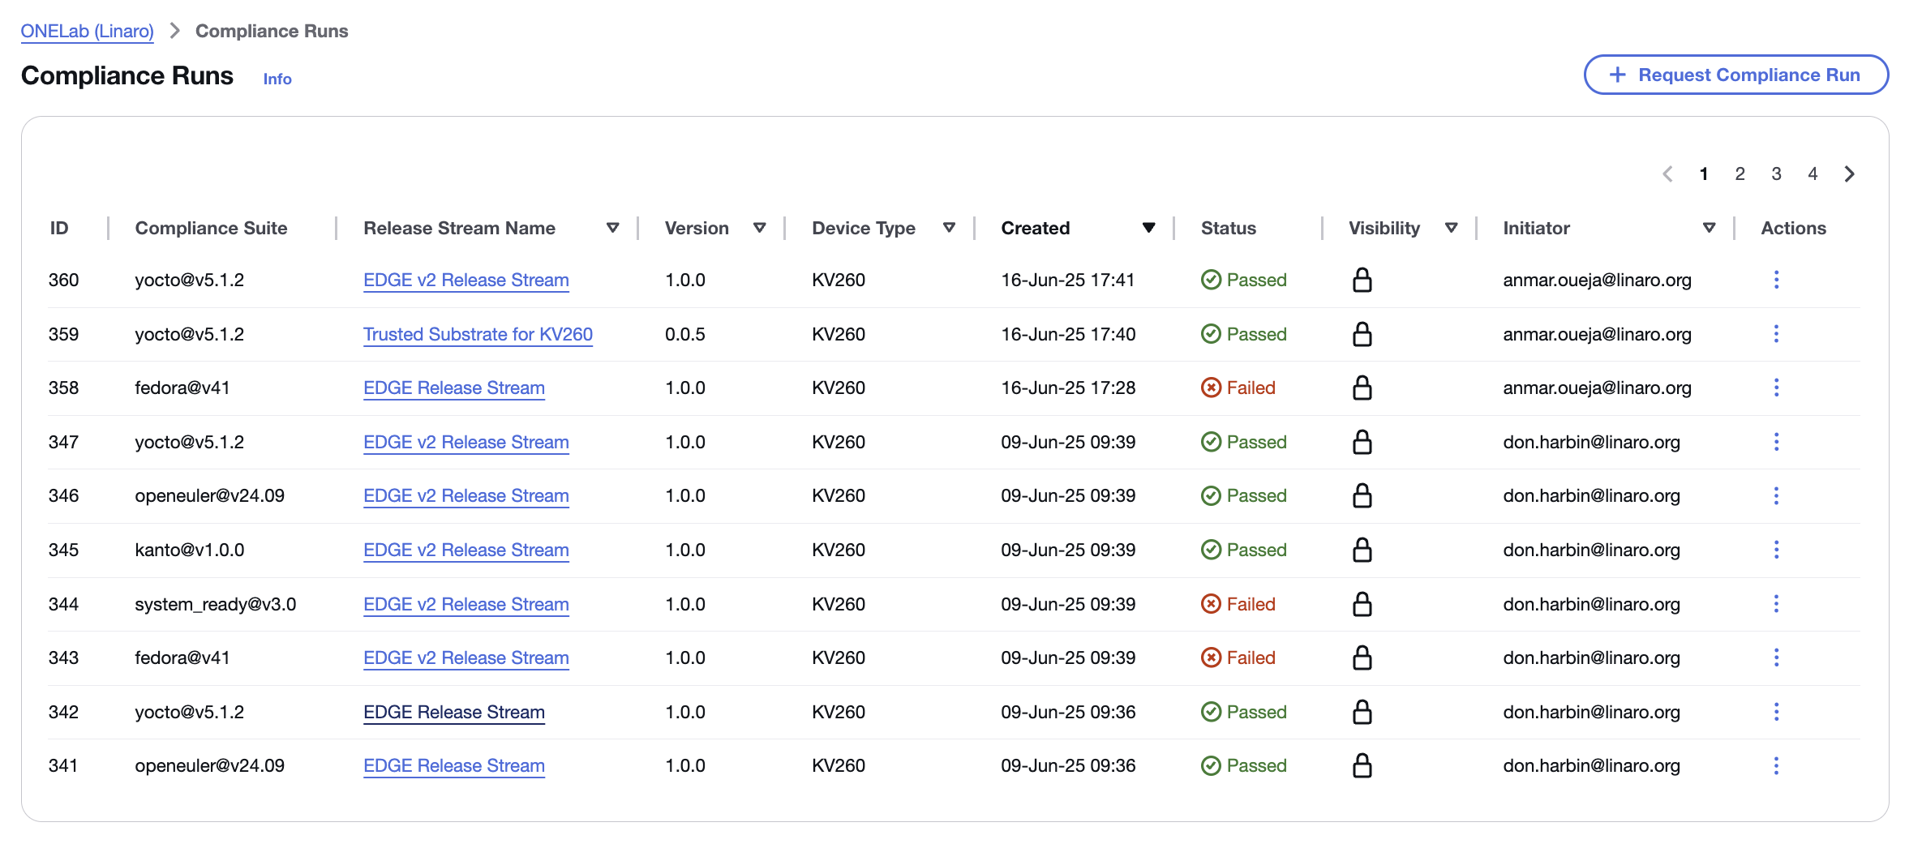Click the Compliance Suite column header

[211, 228]
